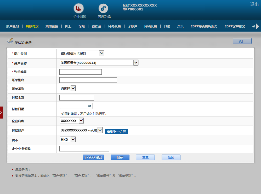Open the 企业名称 dropdown
The image size is (261, 194).
(81, 121)
